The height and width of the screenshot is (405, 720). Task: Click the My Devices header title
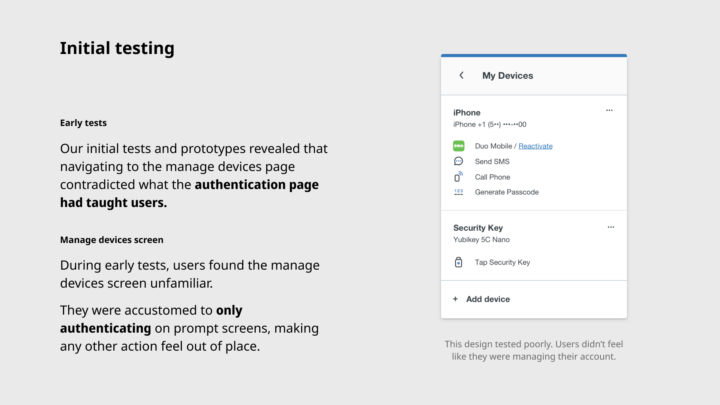(x=508, y=75)
